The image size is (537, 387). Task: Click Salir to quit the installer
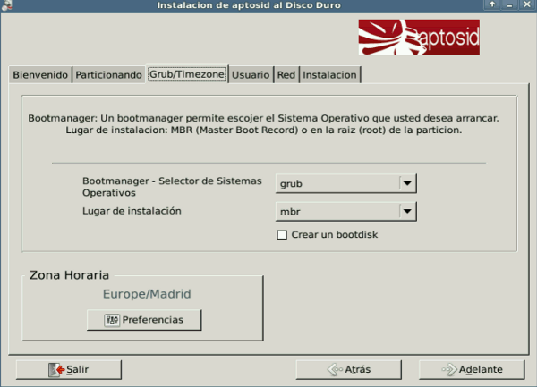69,369
